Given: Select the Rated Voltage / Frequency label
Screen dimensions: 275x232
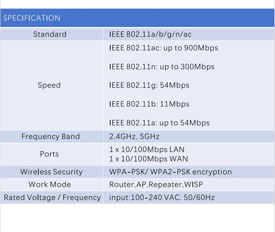Looking at the screenshot, I should coord(52,197).
